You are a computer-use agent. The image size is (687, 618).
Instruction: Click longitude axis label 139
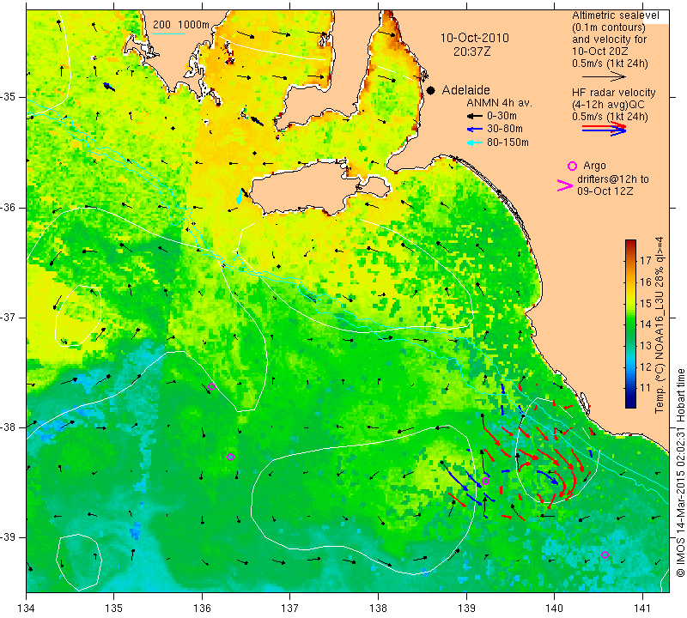click(466, 609)
